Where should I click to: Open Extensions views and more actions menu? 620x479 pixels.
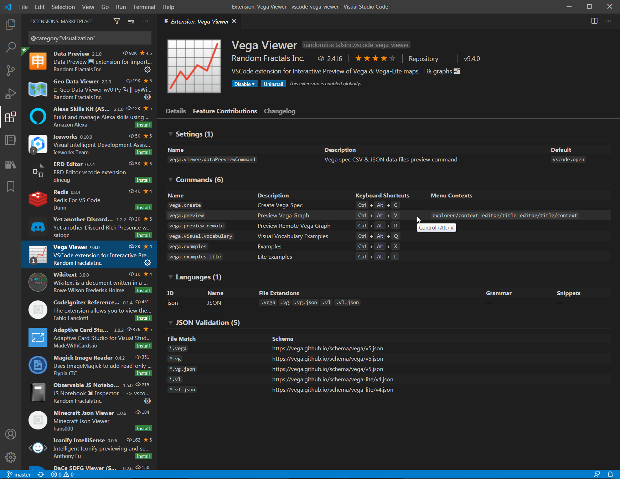coord(145,21)
